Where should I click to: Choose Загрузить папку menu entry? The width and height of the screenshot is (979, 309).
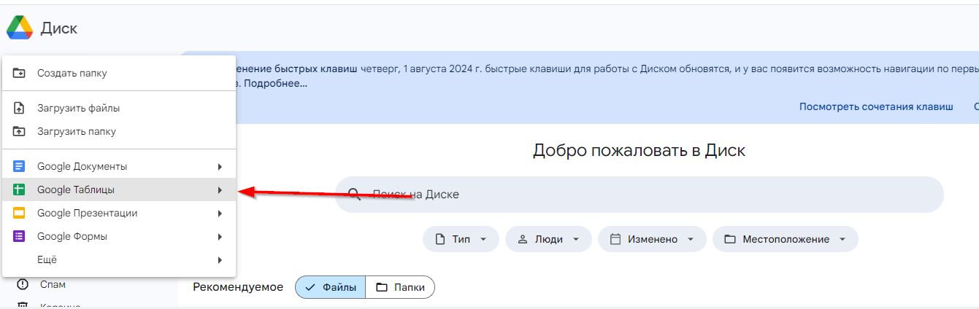pyautogui.click(x=119, y=131)
